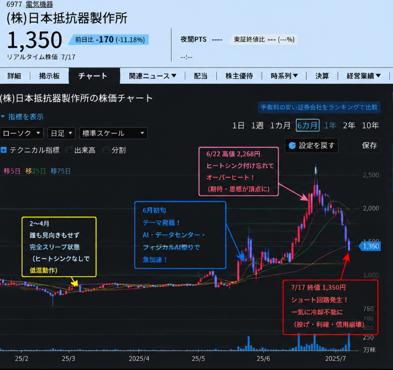Select the 1年 time range

[x=330, y=125]
